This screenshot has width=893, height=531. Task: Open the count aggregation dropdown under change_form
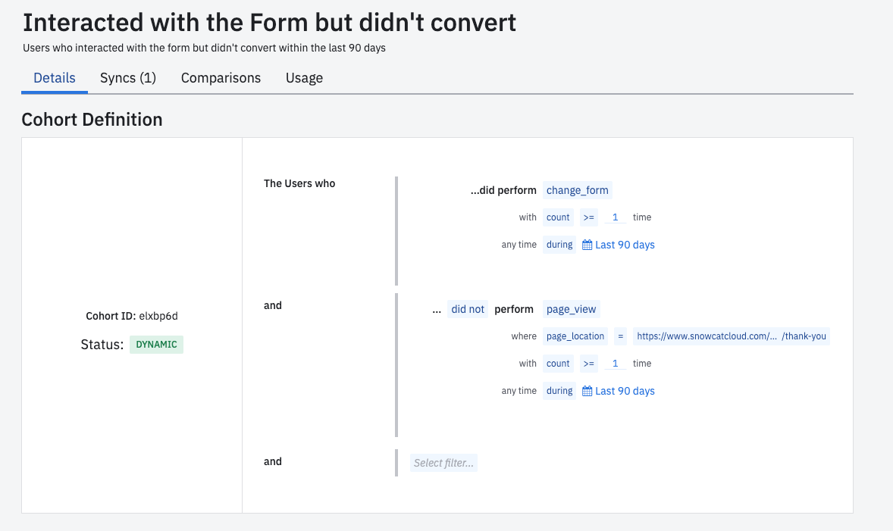558,217
